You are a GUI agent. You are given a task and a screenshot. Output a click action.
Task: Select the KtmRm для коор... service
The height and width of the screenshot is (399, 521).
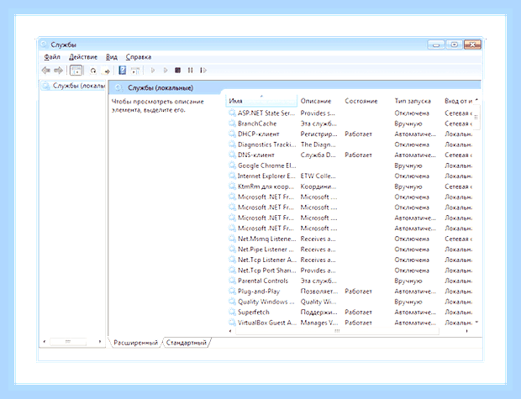tap(266, 186)
